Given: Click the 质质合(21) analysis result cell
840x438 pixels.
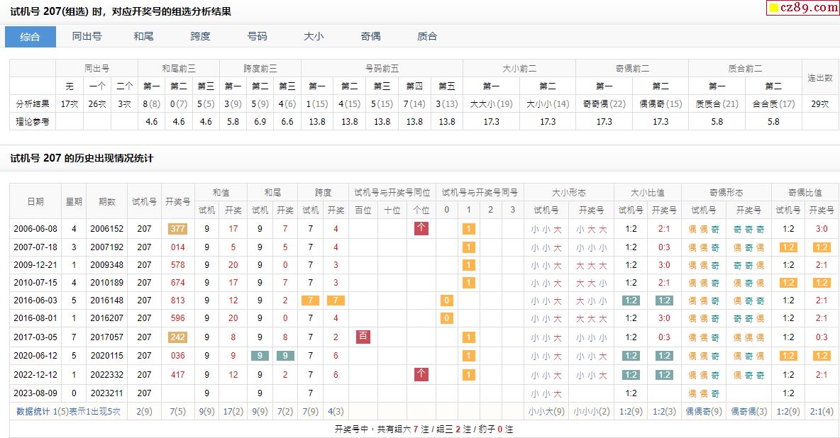Looking at the screenshot, I should pos(717,104).
